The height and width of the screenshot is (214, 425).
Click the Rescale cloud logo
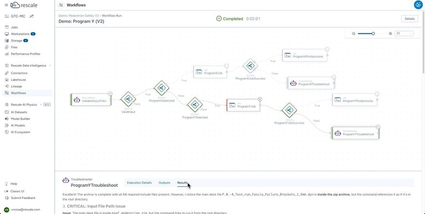tap(24, 5)
